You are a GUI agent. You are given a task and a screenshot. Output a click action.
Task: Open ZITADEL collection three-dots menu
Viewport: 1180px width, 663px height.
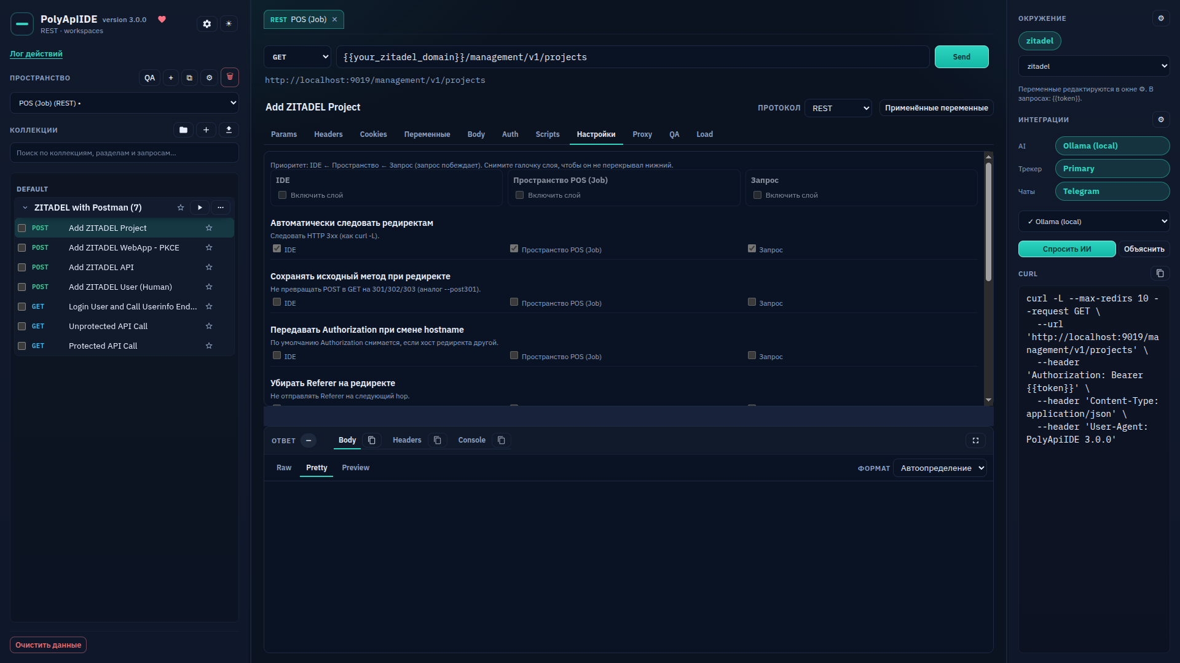point(221,207)
